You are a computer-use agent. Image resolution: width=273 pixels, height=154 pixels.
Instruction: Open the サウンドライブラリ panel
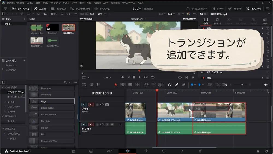point(80,9)
